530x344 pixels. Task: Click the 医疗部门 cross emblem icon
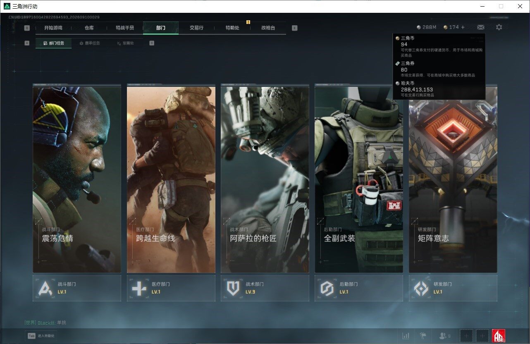point(139,288)
